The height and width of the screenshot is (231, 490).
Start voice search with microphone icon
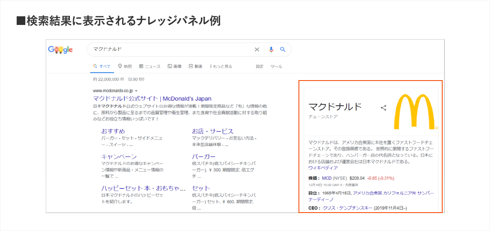coord(271,49)
